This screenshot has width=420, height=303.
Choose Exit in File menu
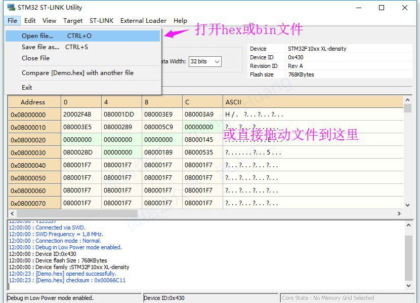point(83,88)
